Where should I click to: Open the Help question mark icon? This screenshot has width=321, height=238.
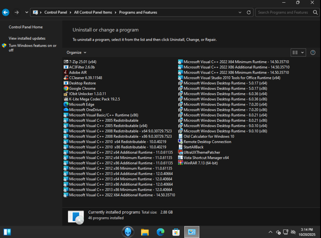point(313,52)
